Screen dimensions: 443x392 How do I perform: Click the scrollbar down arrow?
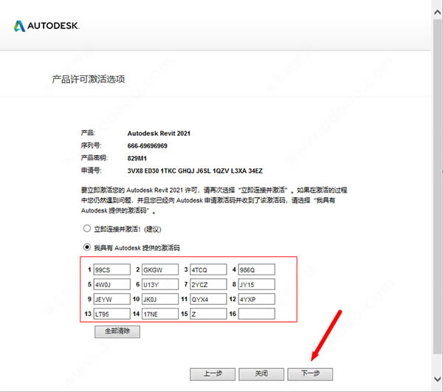click(x=437, y=379)
